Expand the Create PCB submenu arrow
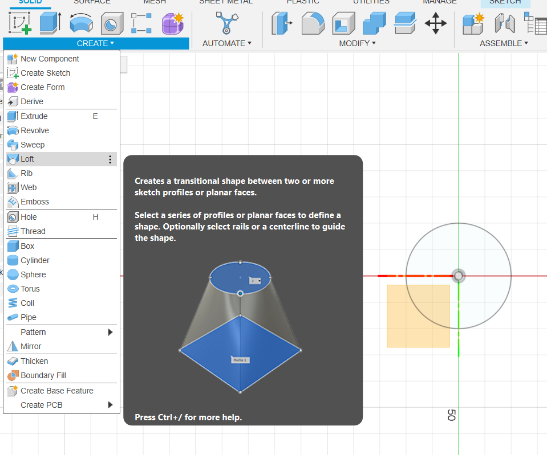Image resolution: width=547 pixels, height=455 pixels. coord(110,405)
